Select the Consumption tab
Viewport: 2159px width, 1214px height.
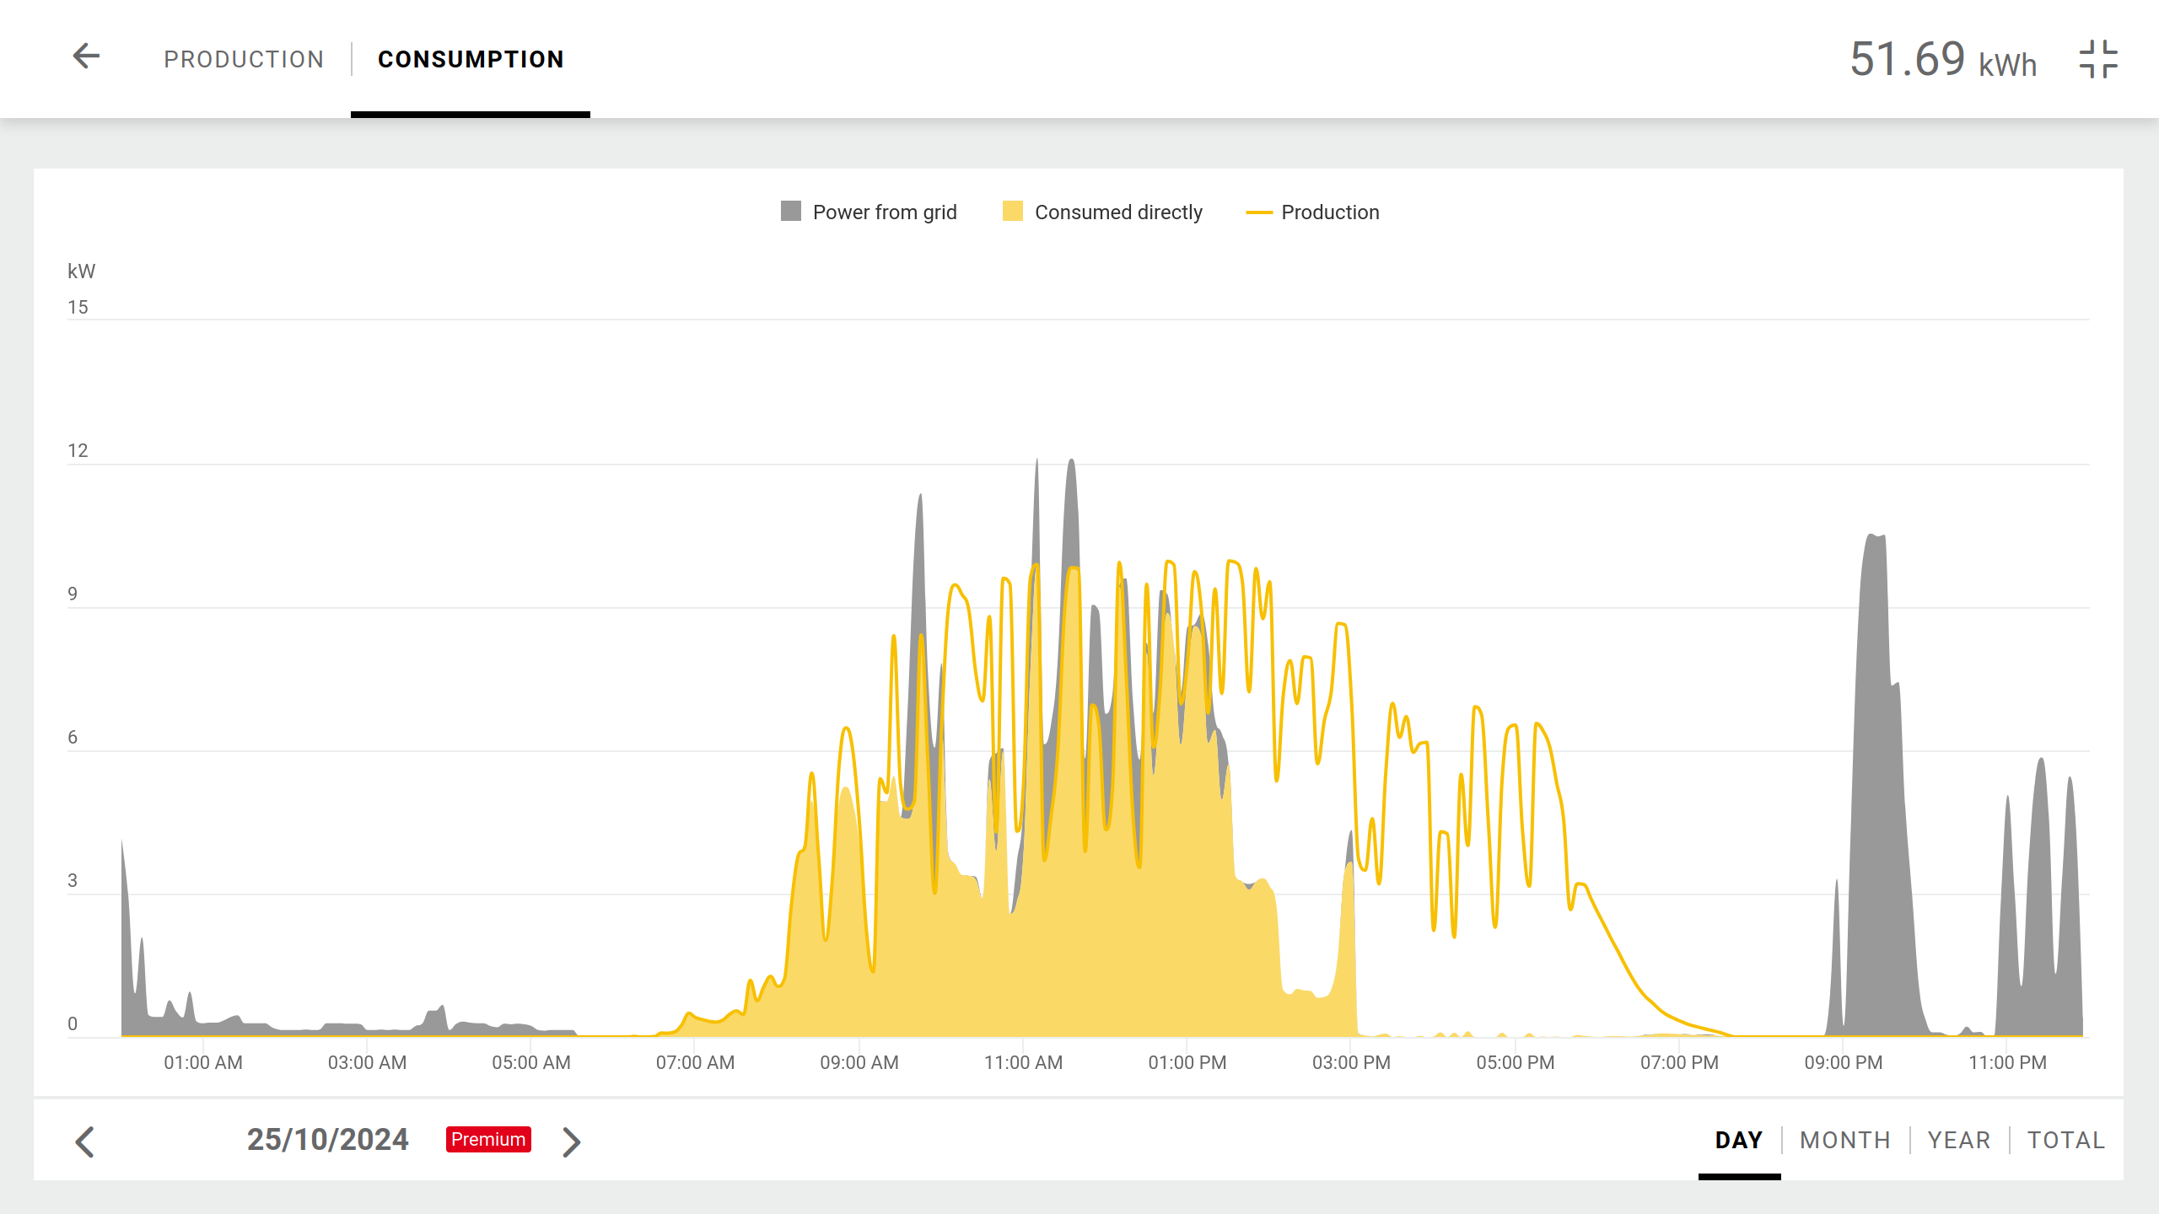coord(471,59)
